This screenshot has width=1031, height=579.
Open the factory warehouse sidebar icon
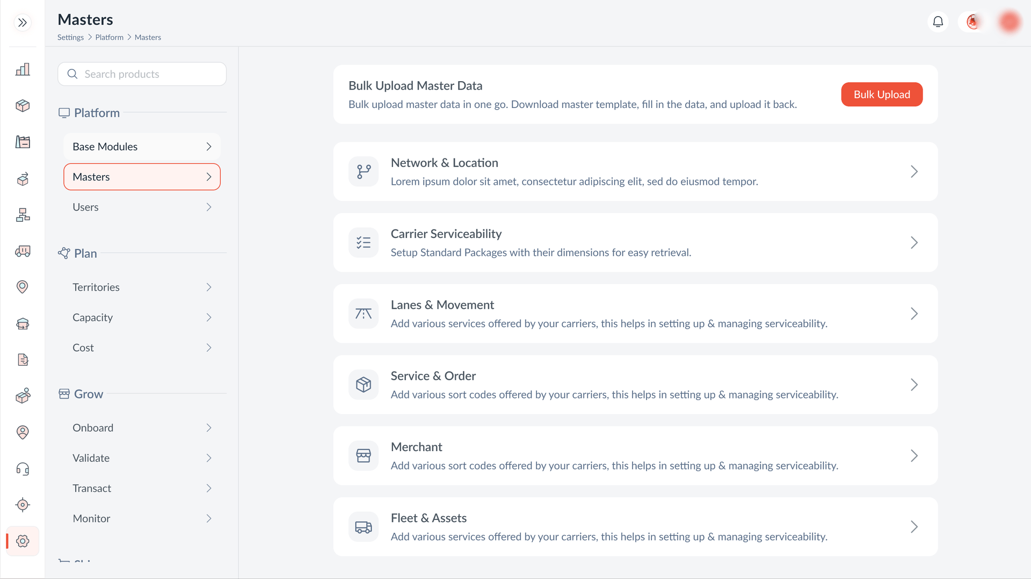point(23,142)
